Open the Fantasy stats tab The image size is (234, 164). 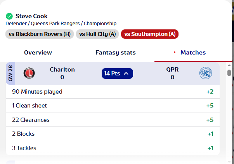115,53
